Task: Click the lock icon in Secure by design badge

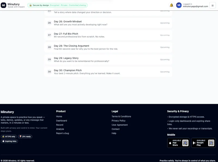Action: click(x=31, y=5)
